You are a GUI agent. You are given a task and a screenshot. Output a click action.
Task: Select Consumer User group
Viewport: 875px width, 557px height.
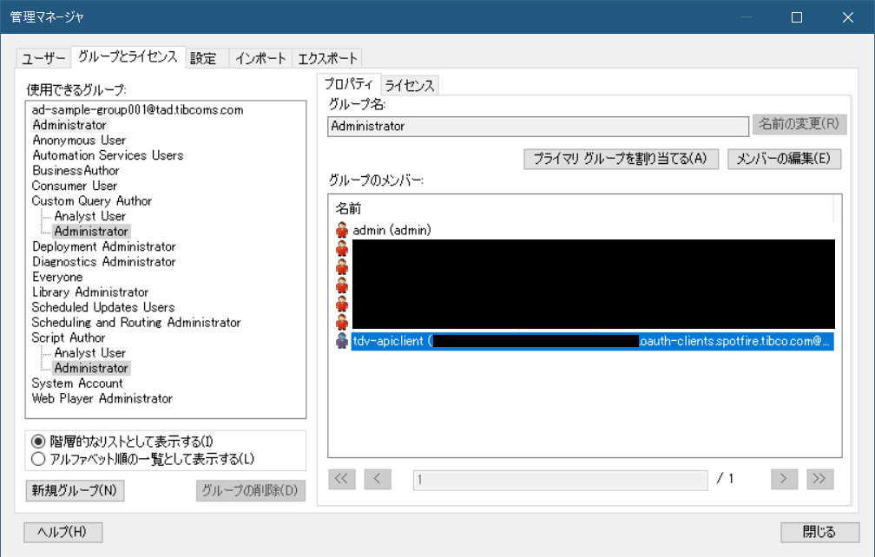coord(75,186)
